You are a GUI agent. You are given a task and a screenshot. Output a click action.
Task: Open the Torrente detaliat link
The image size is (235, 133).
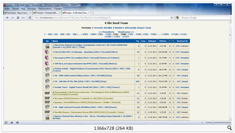click(x=103, y=28)
